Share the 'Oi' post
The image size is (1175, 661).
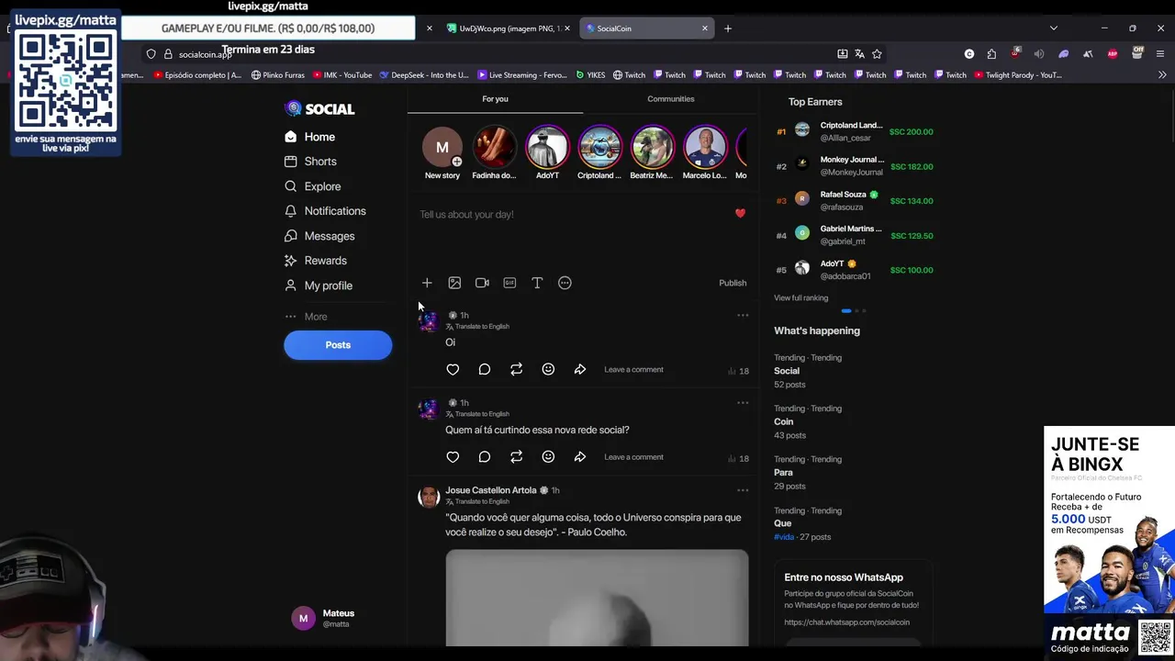point(580,369)
